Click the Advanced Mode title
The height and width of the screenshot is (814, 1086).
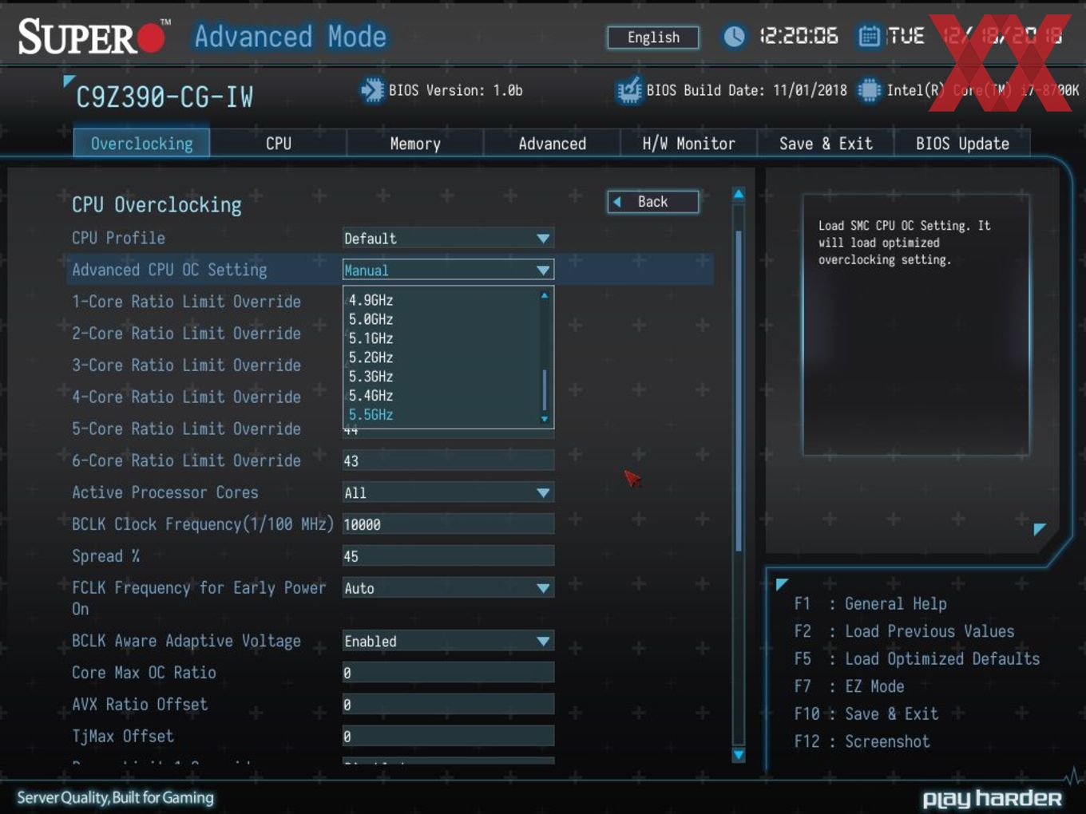(x=291, y=37)
